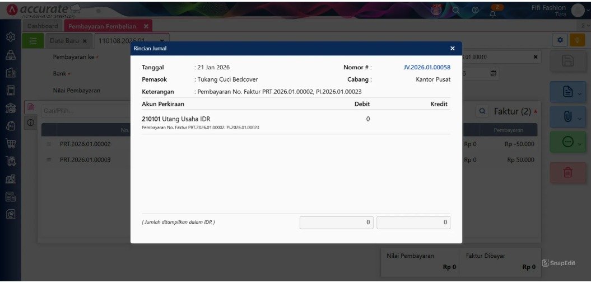Open the bank module icon in sidebar
This screenshot has height=283, width=591.
click(11, 108)
